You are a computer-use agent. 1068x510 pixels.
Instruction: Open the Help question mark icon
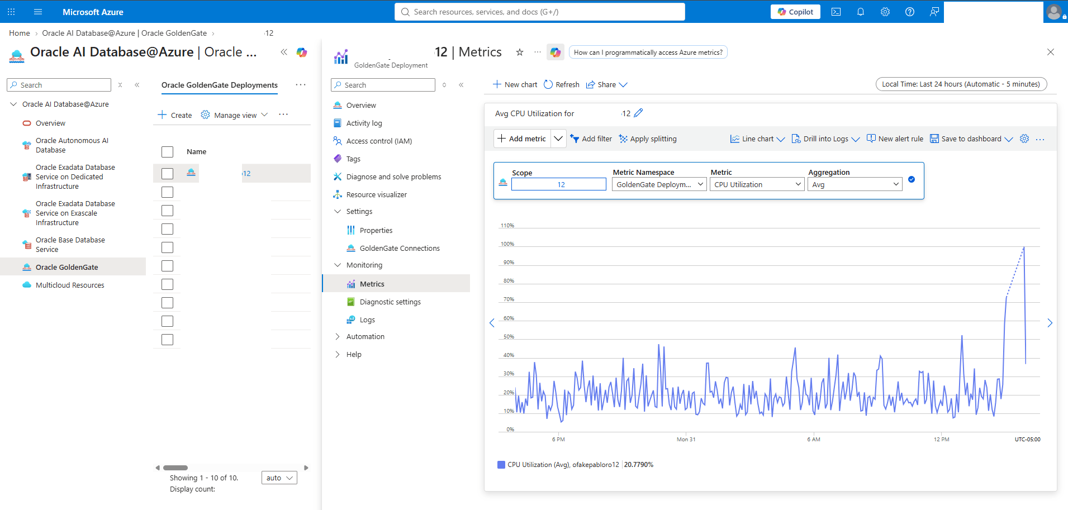coord(910,12)
